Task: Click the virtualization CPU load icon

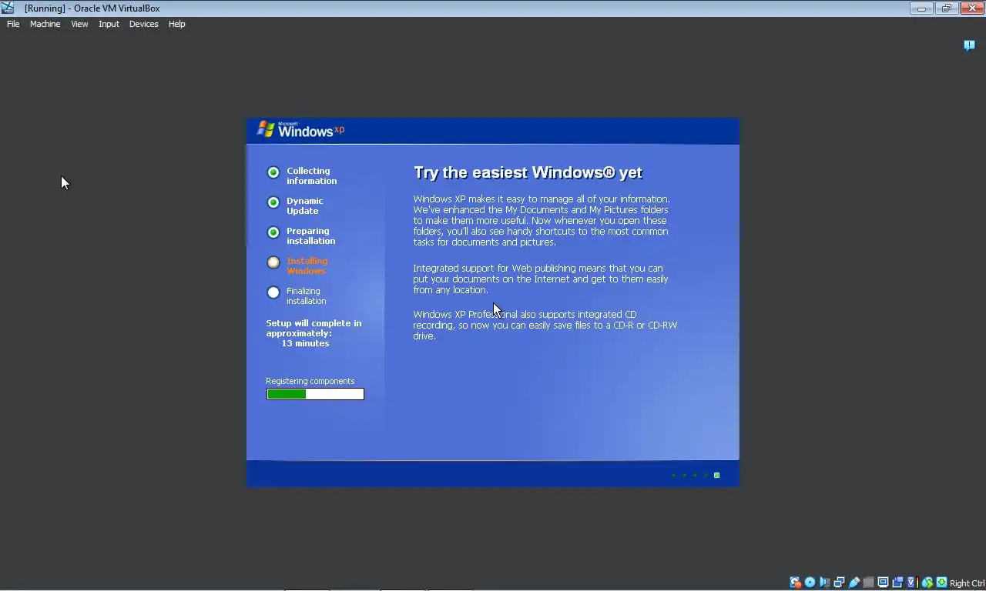Action: tap(912, 583)
